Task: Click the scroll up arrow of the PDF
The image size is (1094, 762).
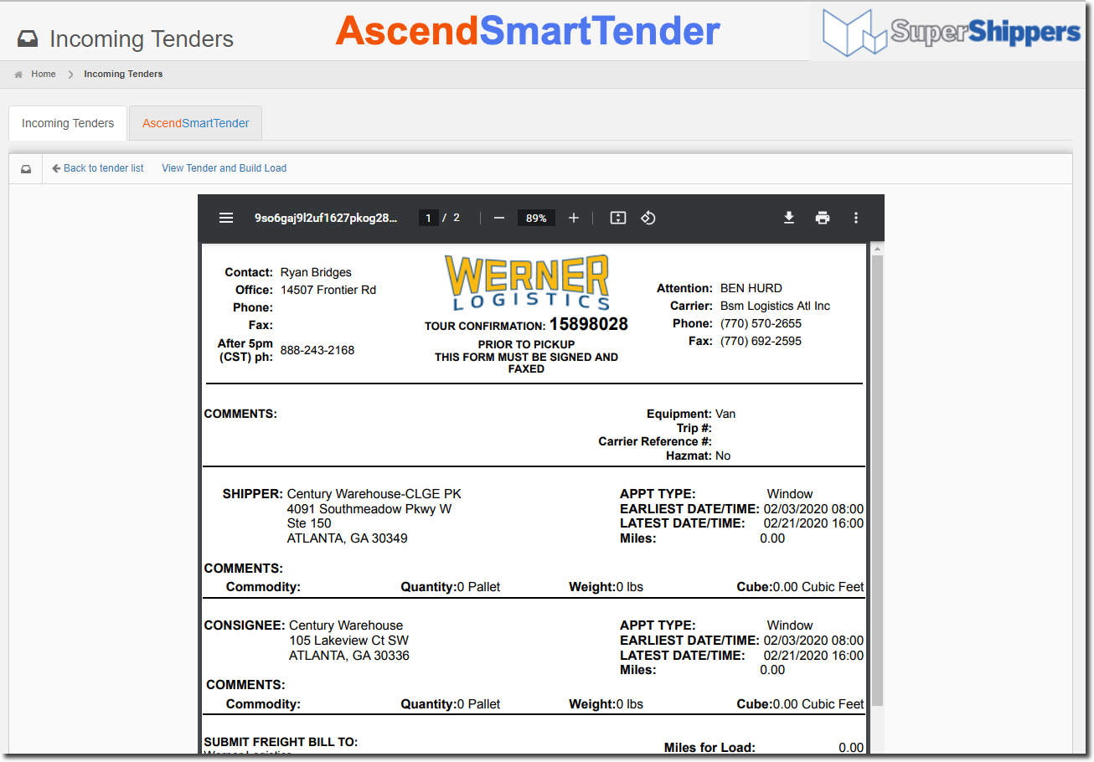Action: click(876, 249)
